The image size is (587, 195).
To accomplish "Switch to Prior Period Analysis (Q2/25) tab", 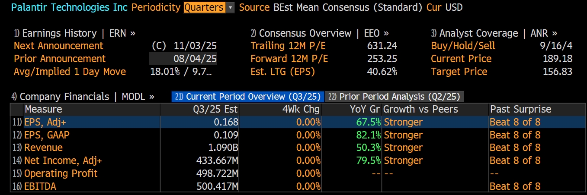I will [394, 97].
